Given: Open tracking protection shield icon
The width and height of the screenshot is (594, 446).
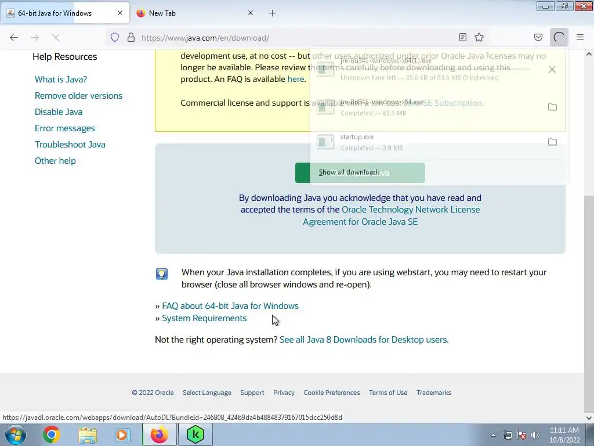Looking at the screenshot, I should coord(115,38).
